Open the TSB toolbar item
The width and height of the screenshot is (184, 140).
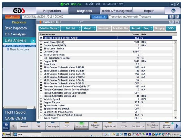coord(38,126)
